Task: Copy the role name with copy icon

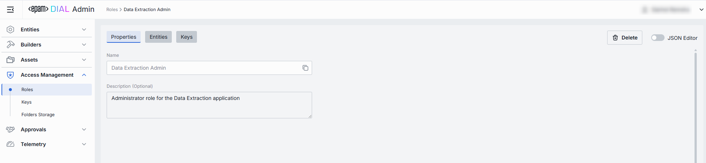Action: point(305,68)
